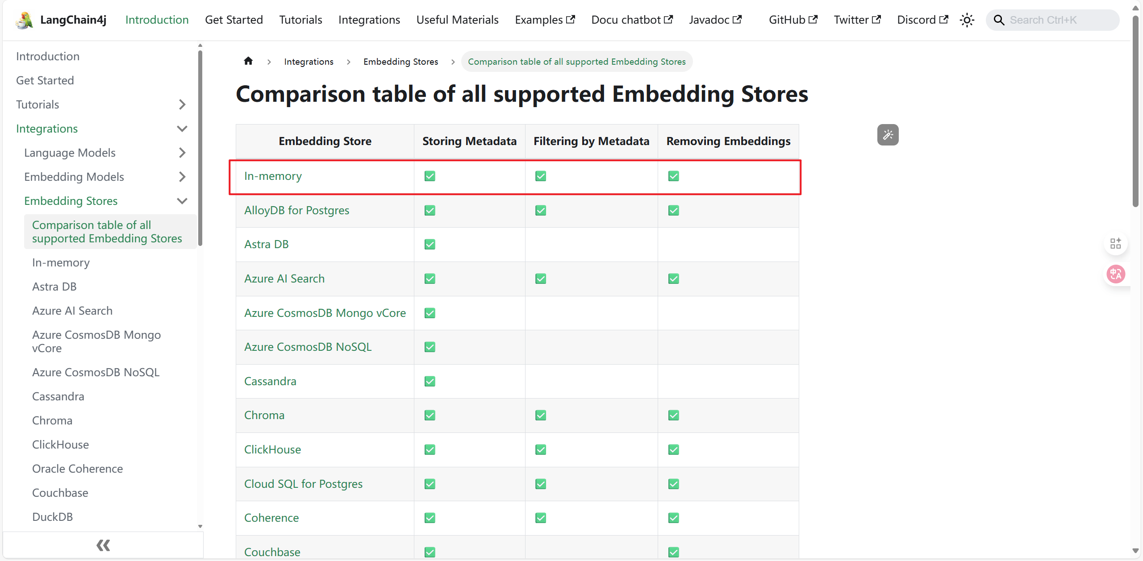This screenshot has width=1143, height=561.
Task: Toggle the light/dark mode sun icon
Action: pyautogui.click(x=967, y=20)
